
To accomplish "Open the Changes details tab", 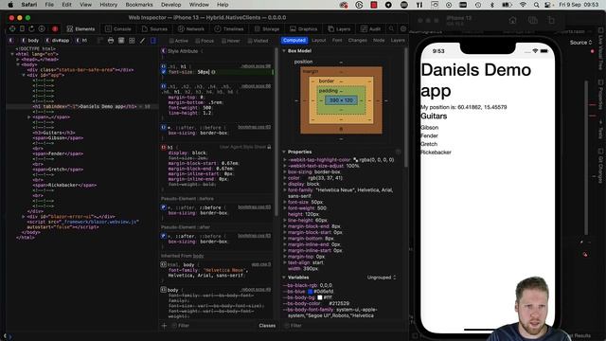I will point(358,40).
